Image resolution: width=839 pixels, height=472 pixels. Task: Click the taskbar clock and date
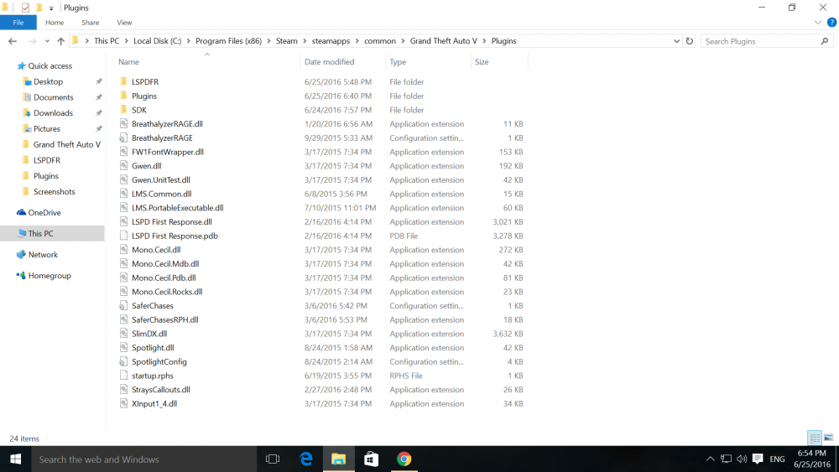tap(811, 459)
